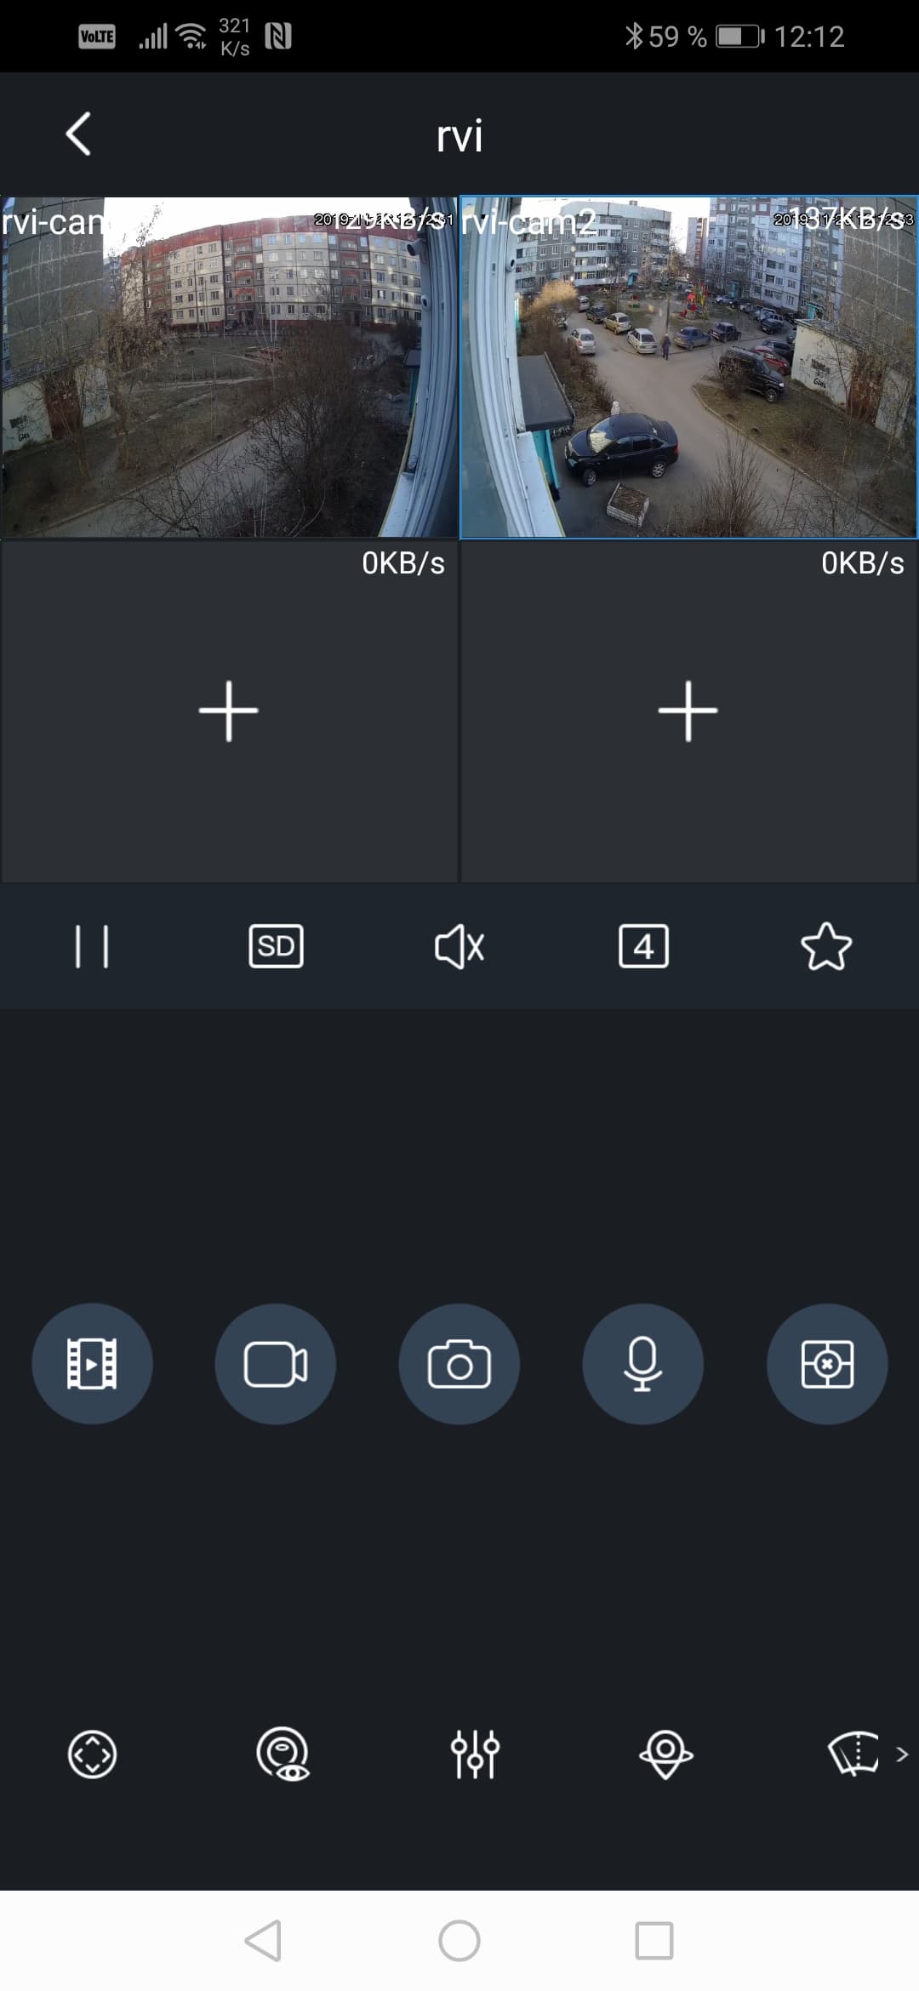The image size is (919, 1991).
Task: Open image adjustment sliders settings
Action: (x=475, y=1754)
